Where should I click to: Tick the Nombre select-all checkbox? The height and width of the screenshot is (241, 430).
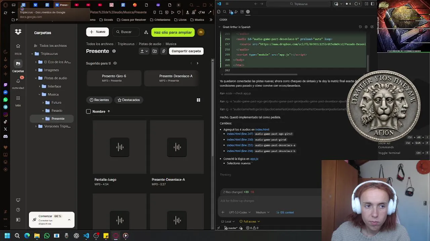click(x=88, y=111)
